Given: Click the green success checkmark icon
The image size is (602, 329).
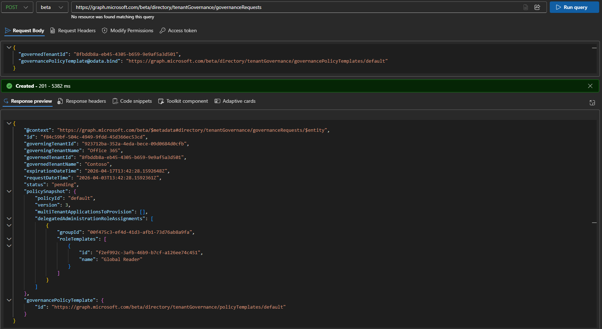Looking at the screenshot, I should coord(9,86).
